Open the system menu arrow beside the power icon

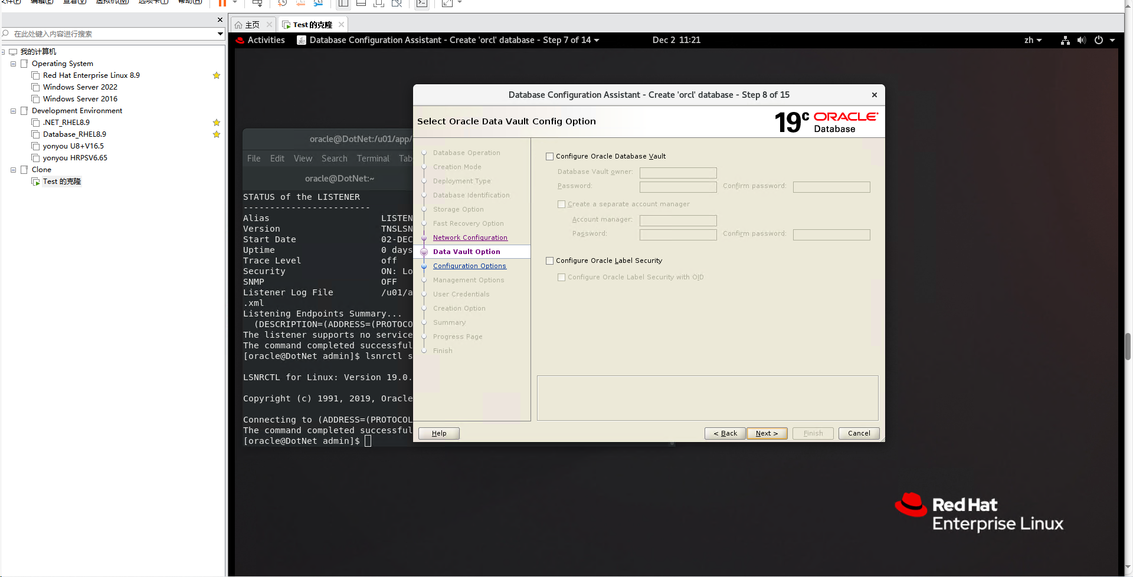[1112, 40]
